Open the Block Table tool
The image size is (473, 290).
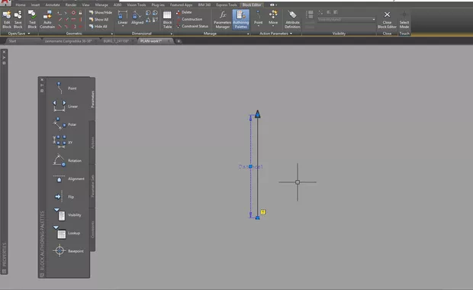[167, 19]
